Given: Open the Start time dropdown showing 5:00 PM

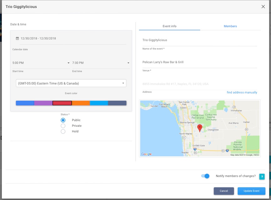Looking at the screenshot, I should 41,63.
